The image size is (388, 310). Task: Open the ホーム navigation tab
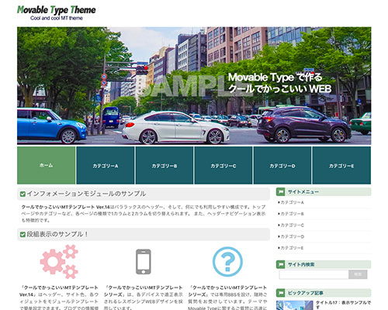point(47,165)
